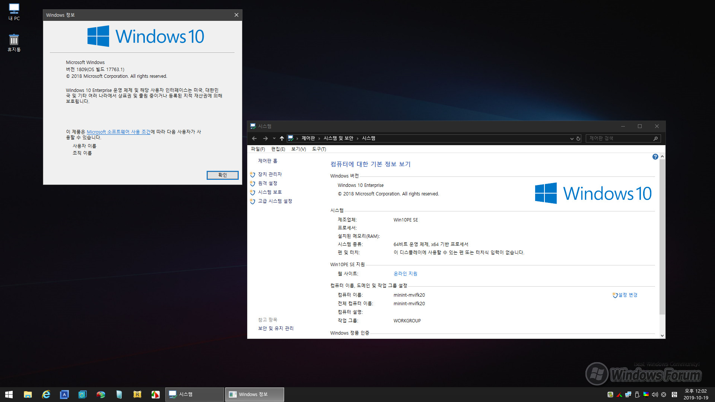Click the gray X circle tray icon
Screen dimensions: 715x402
[x=664, y=395]
